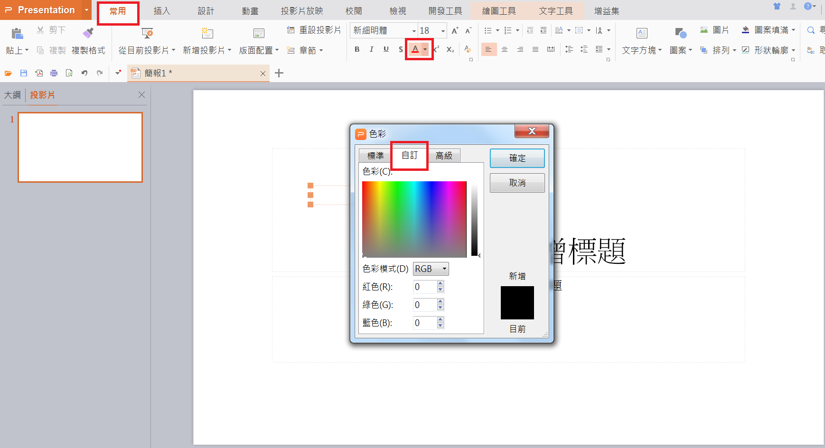This screenshot has width=825, height=448.
Task: Toggle italic formatting
Action: coord(371,49)
